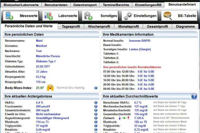
Task: Open the Wochenprofil tab
Action: 99,27
